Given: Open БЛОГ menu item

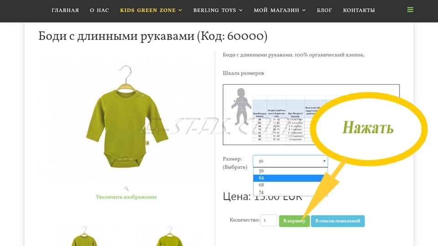Looking at the screenshot, I should click(x=324, y=10).
